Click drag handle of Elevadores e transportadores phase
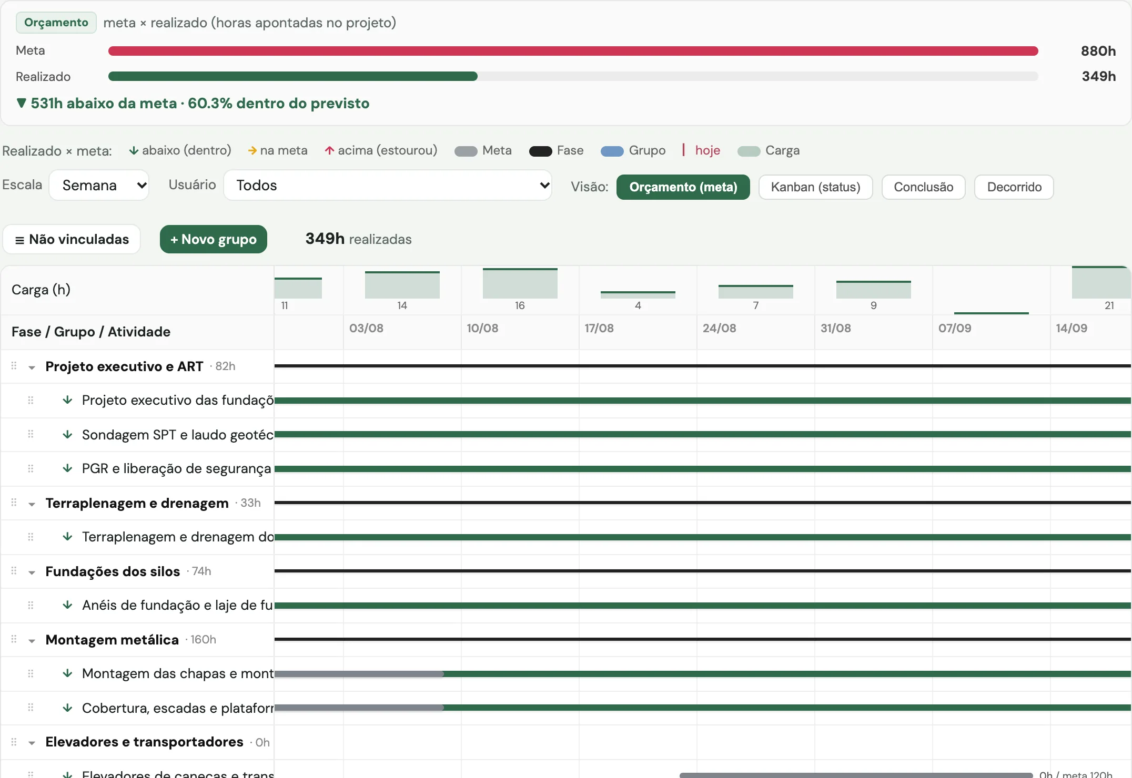The height and width of the screenshot is (778, 1132). [14, 742]
